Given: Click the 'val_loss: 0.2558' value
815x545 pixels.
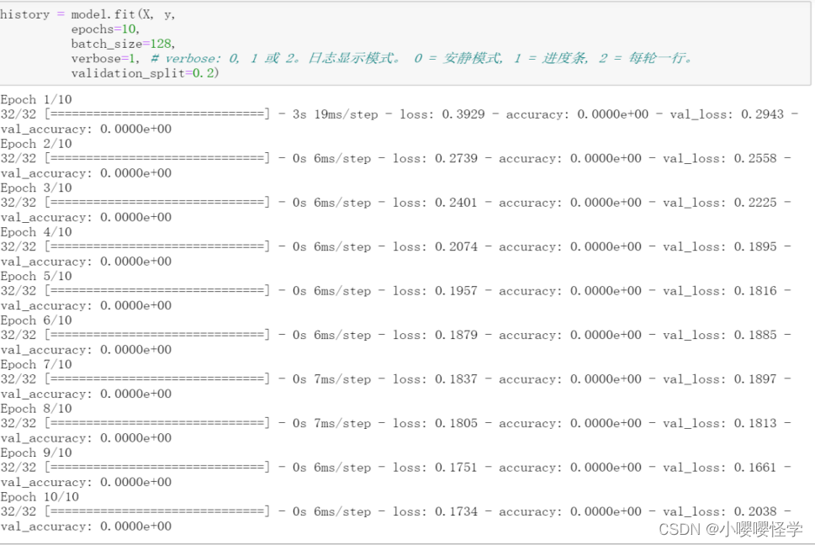Looking at the screenshot, I should coord(719,158).
